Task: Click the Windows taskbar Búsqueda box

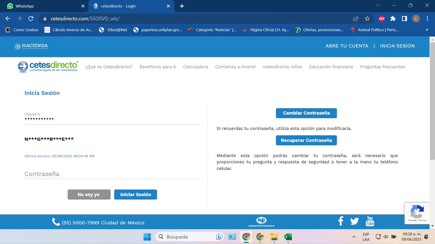Action: tap(190, 237)
